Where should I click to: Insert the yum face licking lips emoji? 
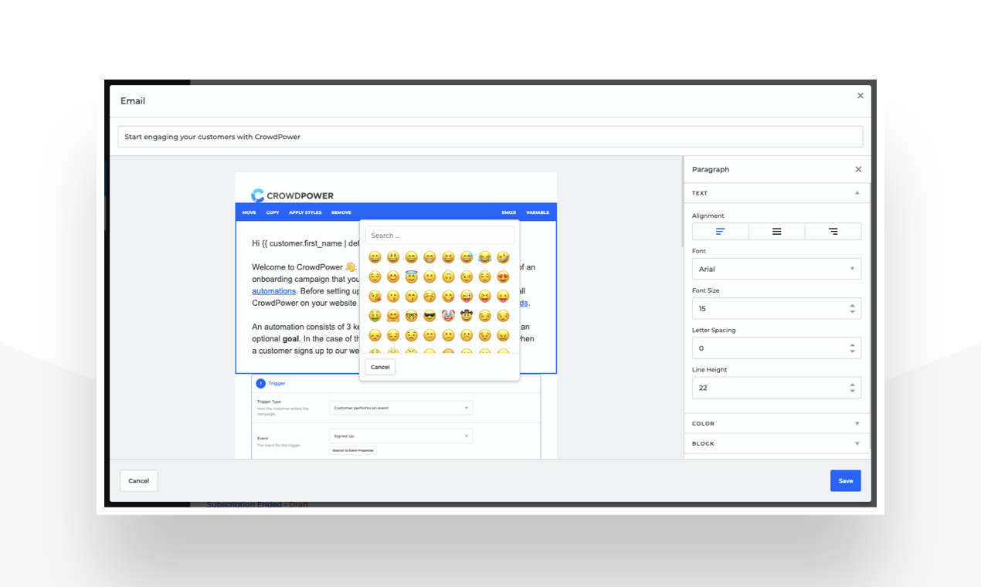(x=448, y=297)
